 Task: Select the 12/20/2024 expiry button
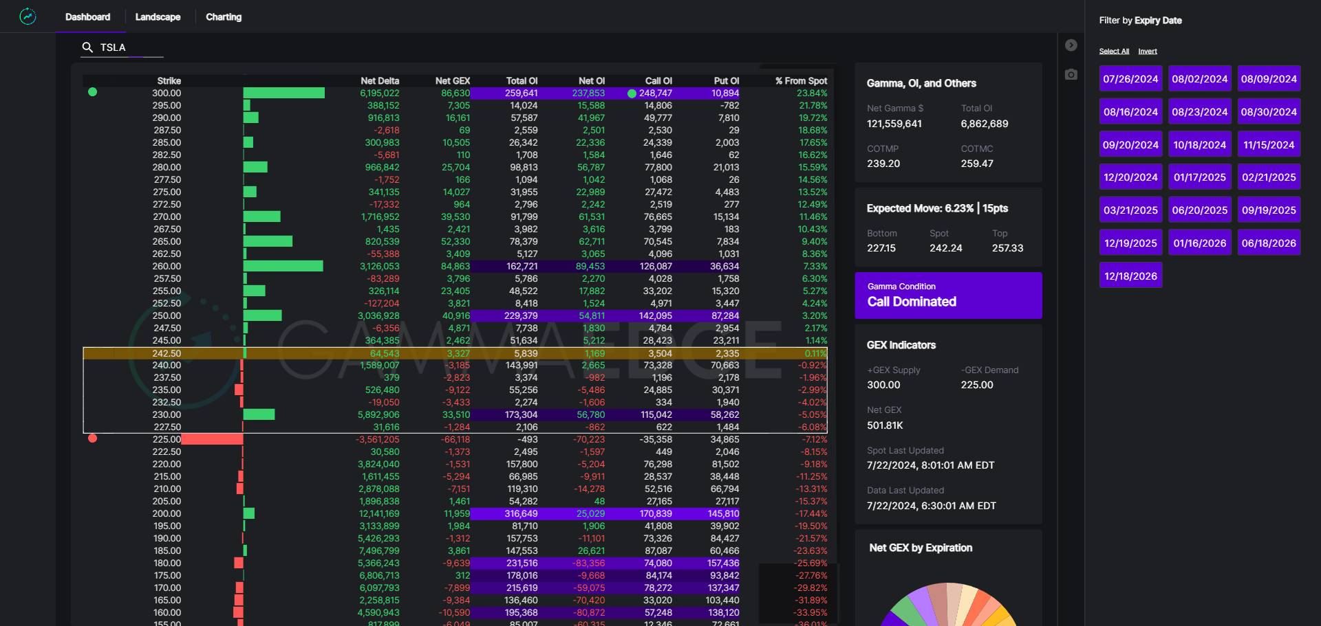pyautogui.click(x=1130, y=177)
